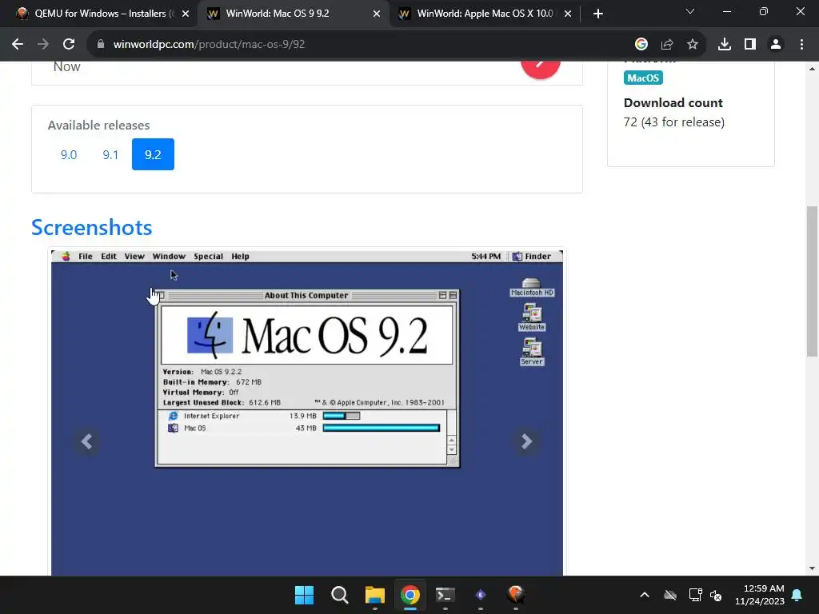The image size is (819, 614).
Task: Open the clock and date panel
Action: [x=760, y=595]
